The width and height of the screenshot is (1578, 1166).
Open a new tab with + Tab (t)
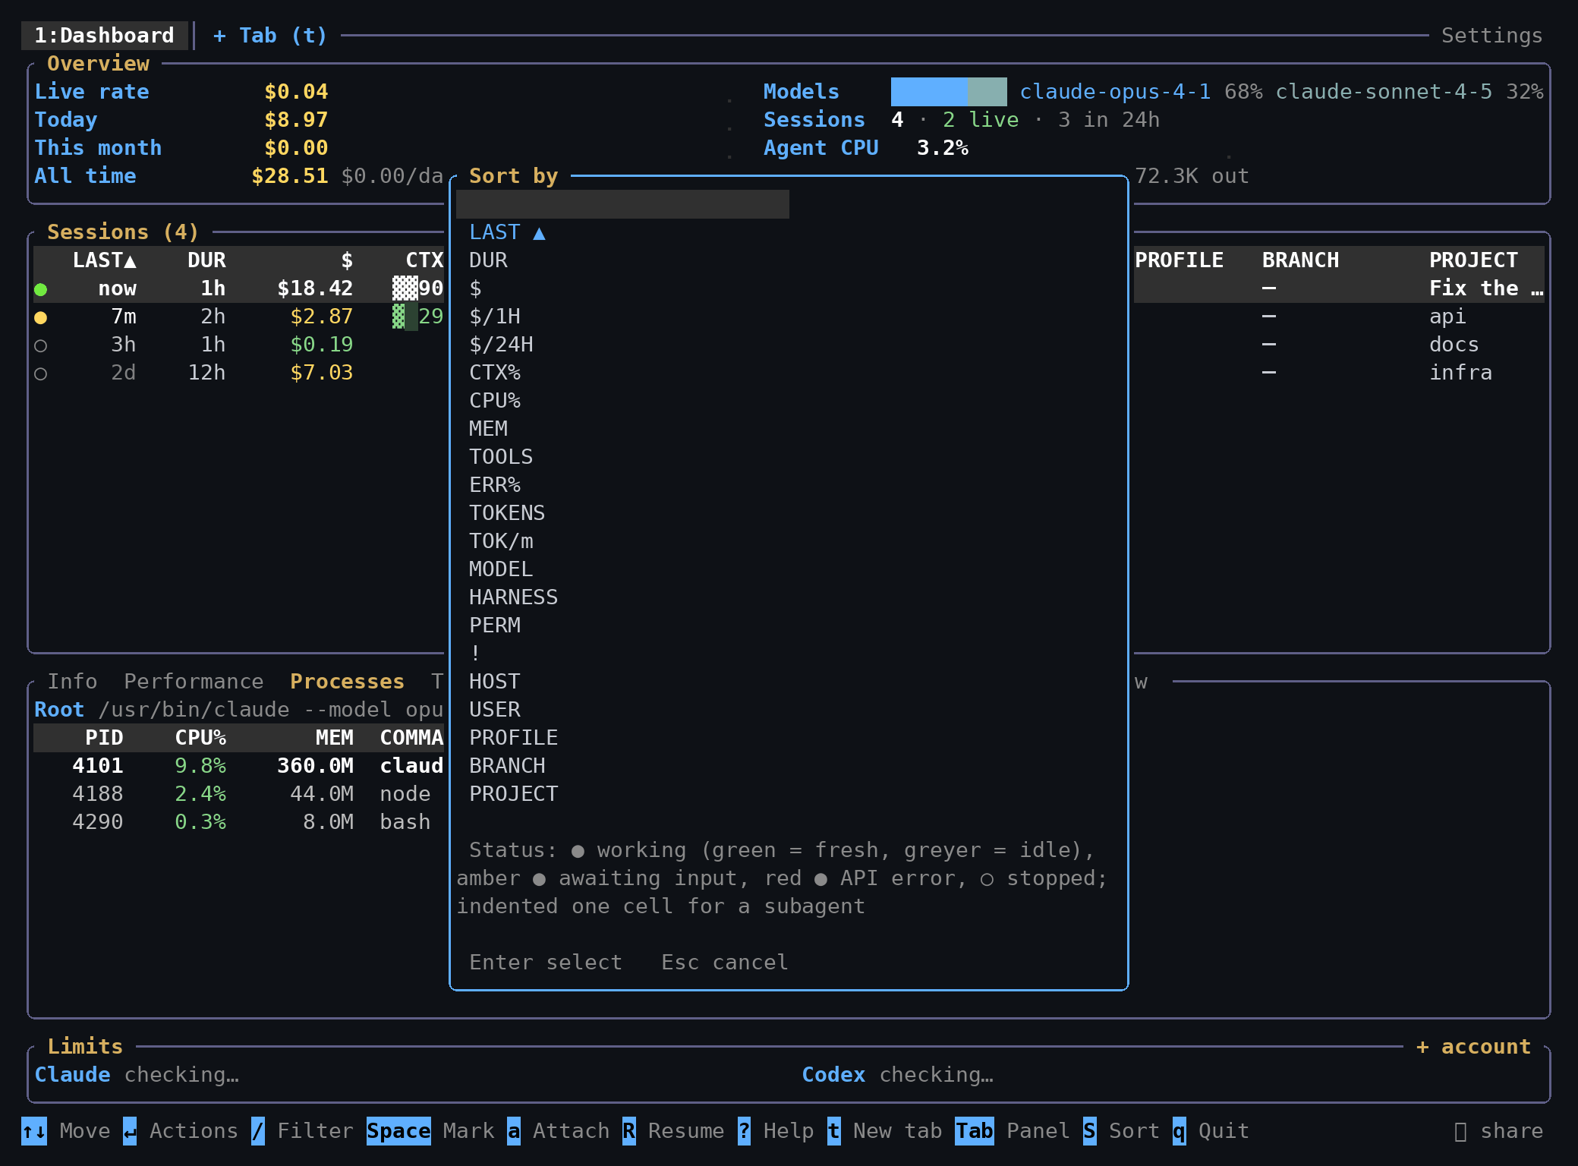pyautogui.click(x=269, y=36)
